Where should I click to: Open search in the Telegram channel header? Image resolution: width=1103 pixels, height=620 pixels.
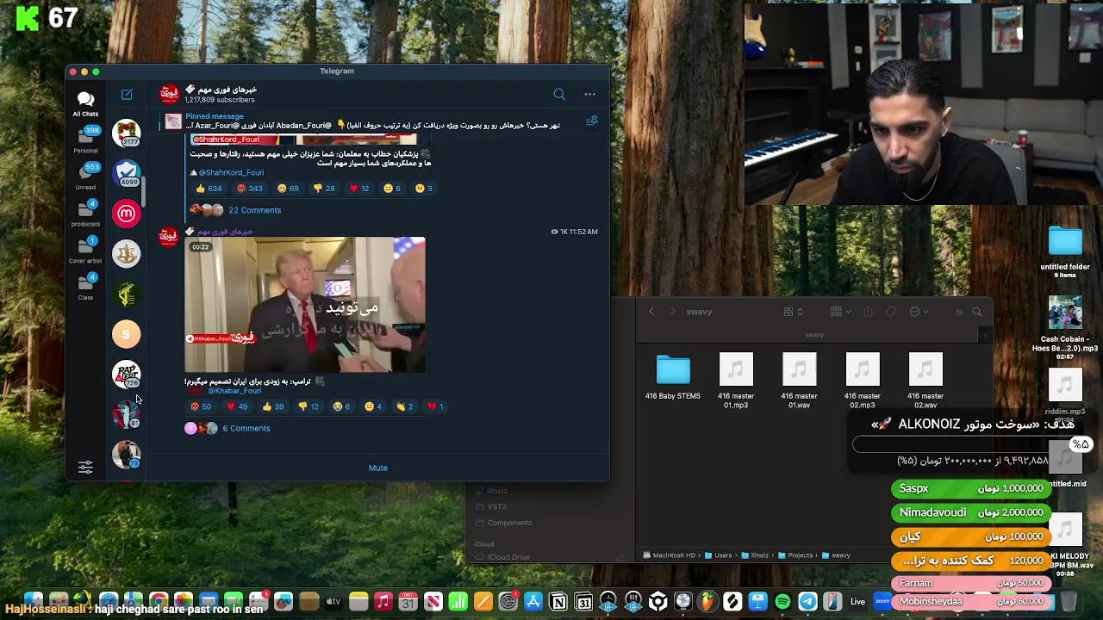click(x=559, y=94)
